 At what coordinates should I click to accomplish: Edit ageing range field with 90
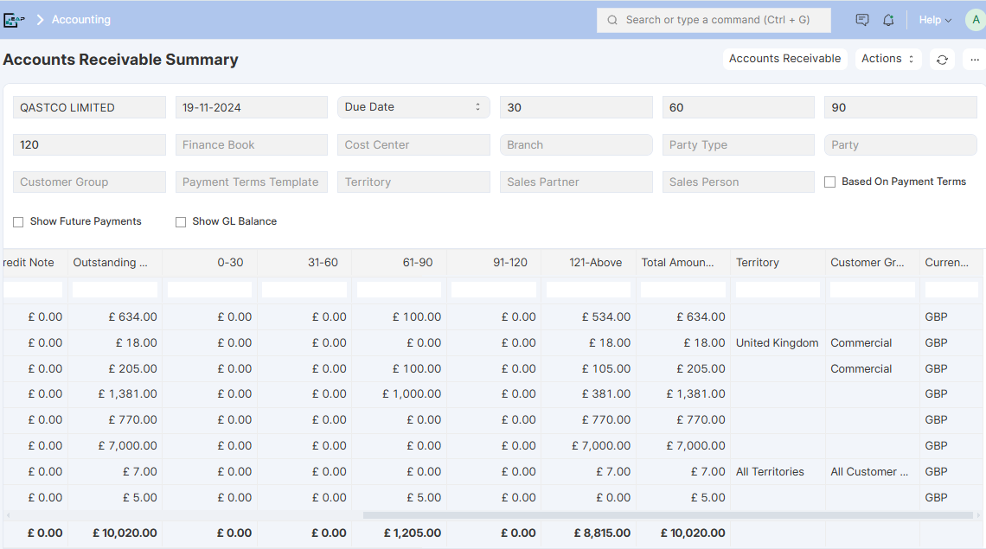point(900,107)
